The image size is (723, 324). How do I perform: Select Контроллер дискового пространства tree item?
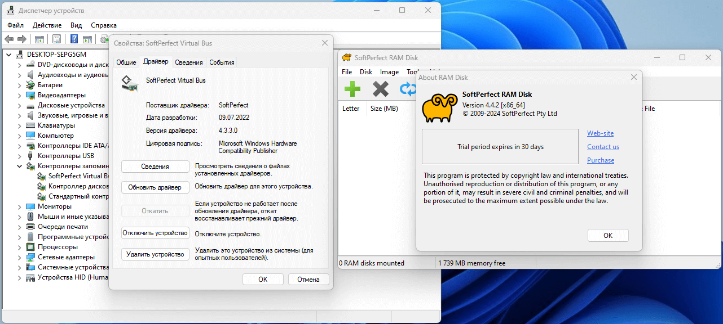coord(78,186)
